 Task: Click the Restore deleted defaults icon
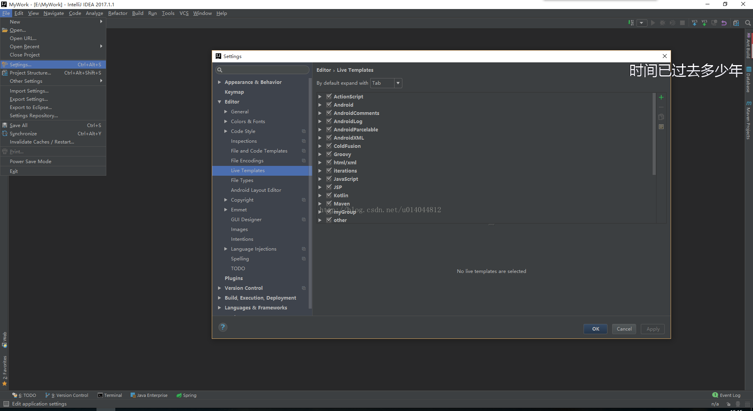(x=661, y=127)
